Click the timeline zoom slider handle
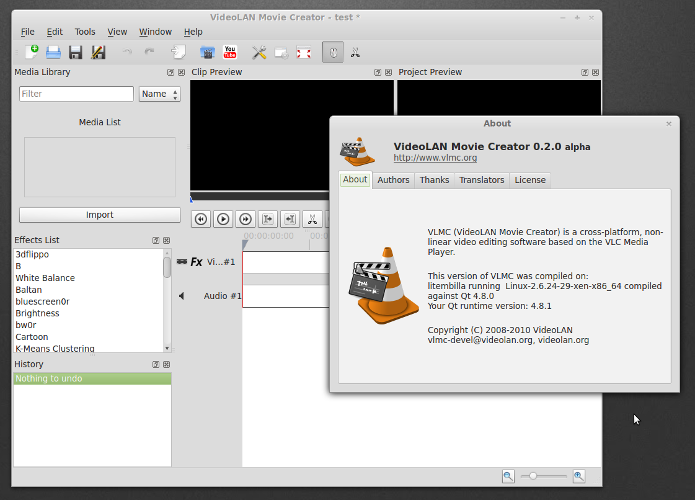The image size is (695, 500). [x=533, y=476]
